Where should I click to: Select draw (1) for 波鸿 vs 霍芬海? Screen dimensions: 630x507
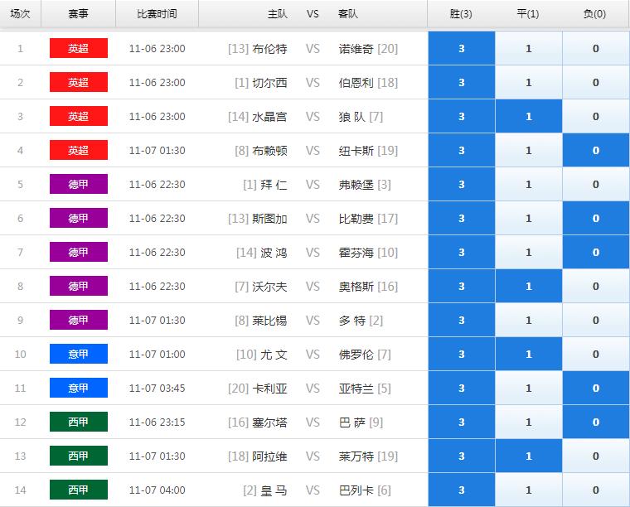pos(528,252)
